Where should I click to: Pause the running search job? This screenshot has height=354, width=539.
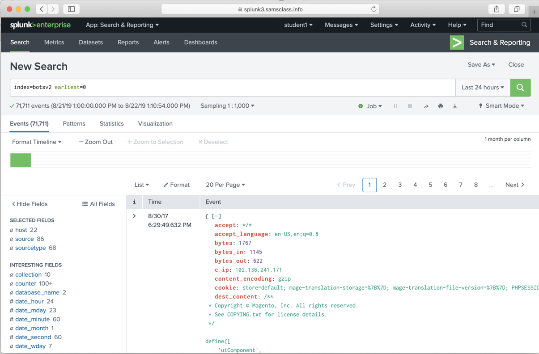point(395,106)
